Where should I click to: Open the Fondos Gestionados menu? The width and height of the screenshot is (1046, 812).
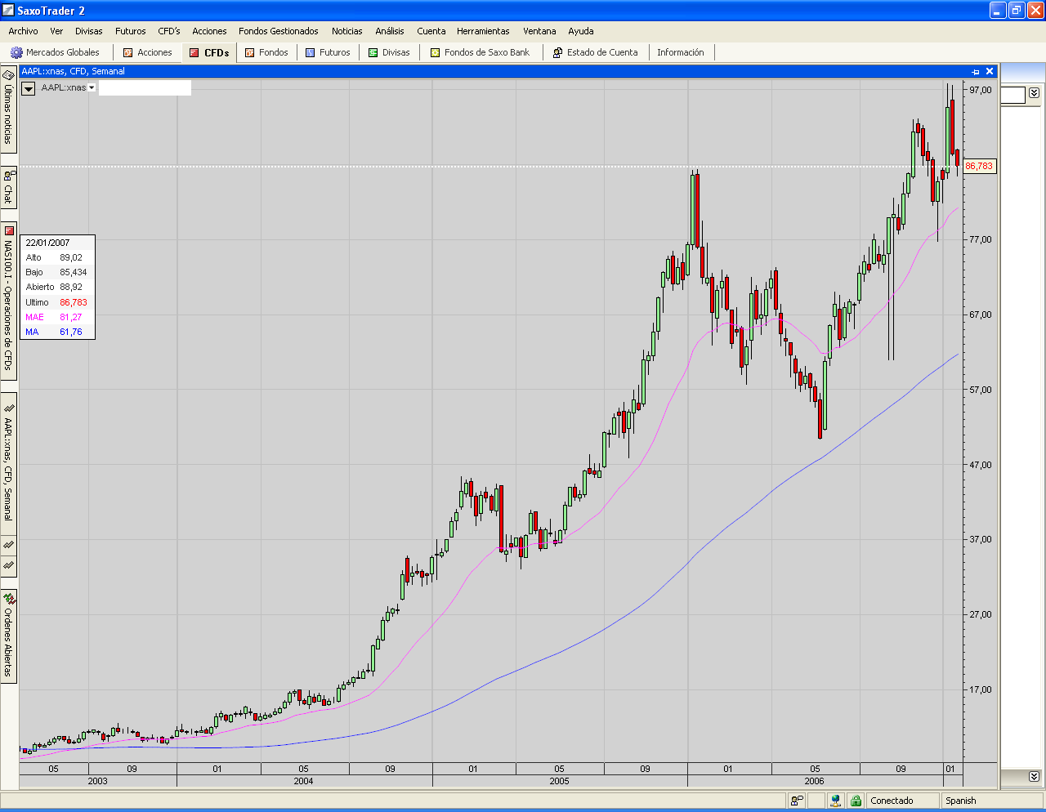[x=279, y=31]
